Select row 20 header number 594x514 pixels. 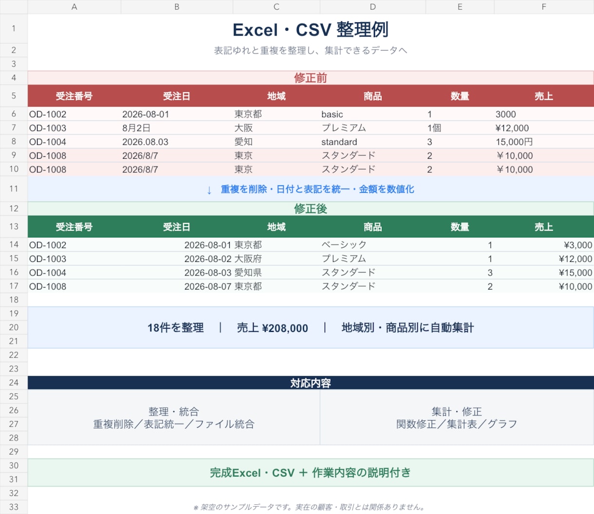click(14, 328)
